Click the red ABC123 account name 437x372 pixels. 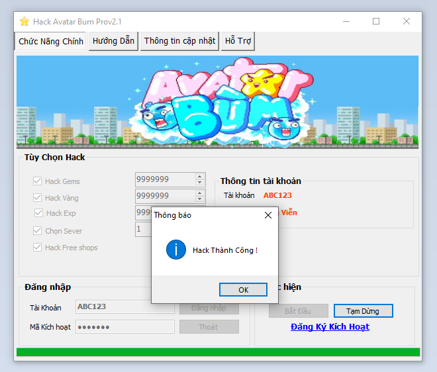click(x=277, y=195)
